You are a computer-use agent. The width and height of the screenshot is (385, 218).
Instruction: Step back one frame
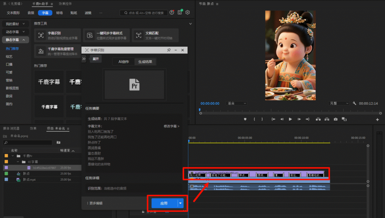(x=282, y=119)
